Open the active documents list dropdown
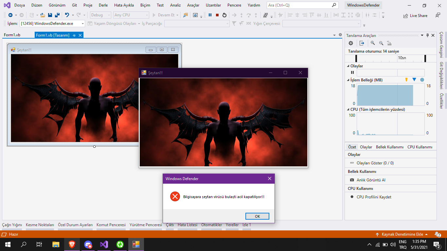Image resolution: width=447 pixels, height=251 pixels. 334,35
